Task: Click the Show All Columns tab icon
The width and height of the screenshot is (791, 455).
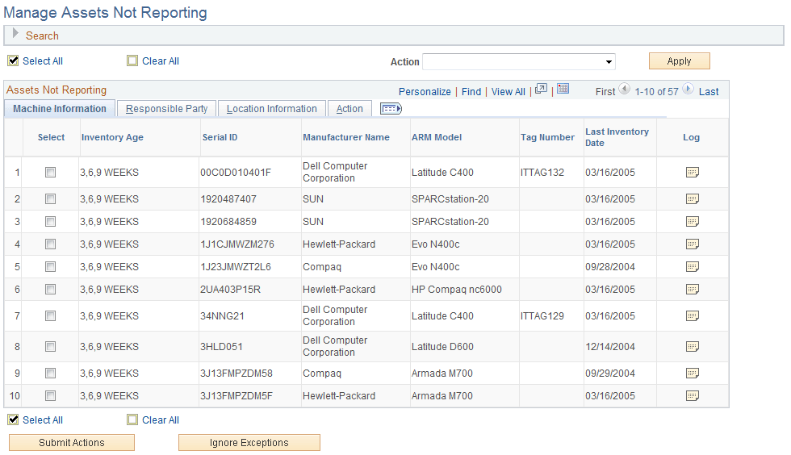Action: (391, 108)
